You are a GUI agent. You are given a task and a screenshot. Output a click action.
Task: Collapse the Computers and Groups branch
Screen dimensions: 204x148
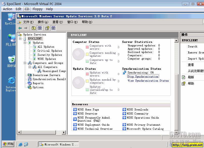click(25, 63)
